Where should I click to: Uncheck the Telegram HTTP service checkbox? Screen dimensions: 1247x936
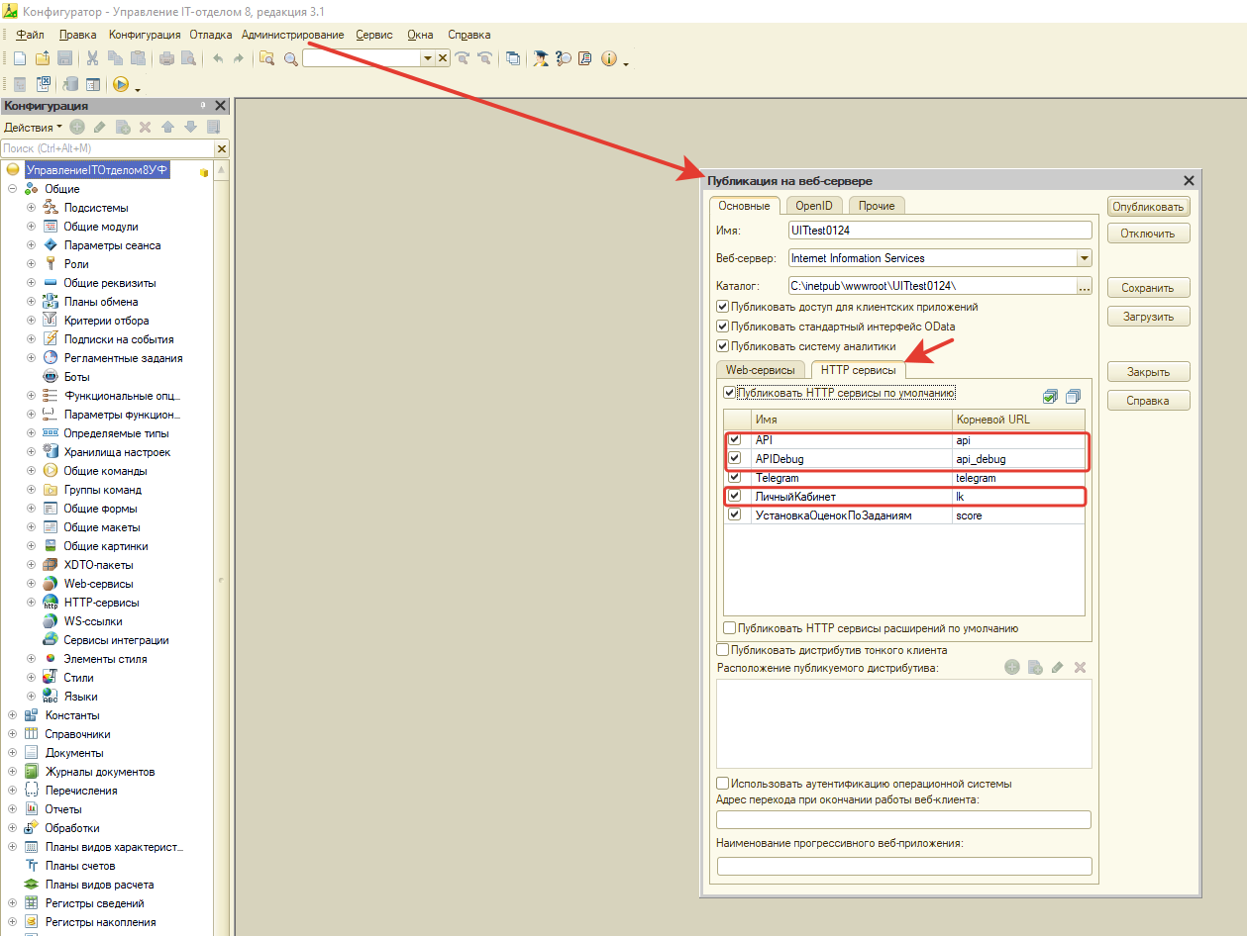(735, 478)
